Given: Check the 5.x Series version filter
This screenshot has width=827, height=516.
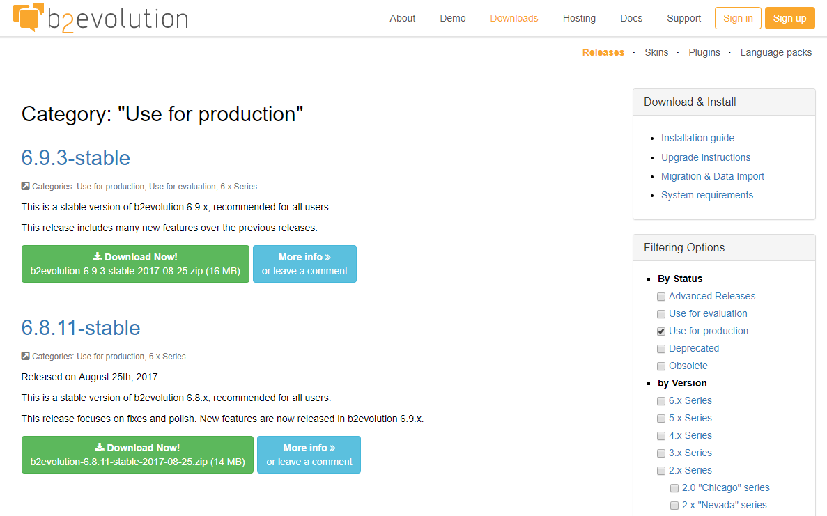Looking at the screenshot, I should (x=661, y=419).
